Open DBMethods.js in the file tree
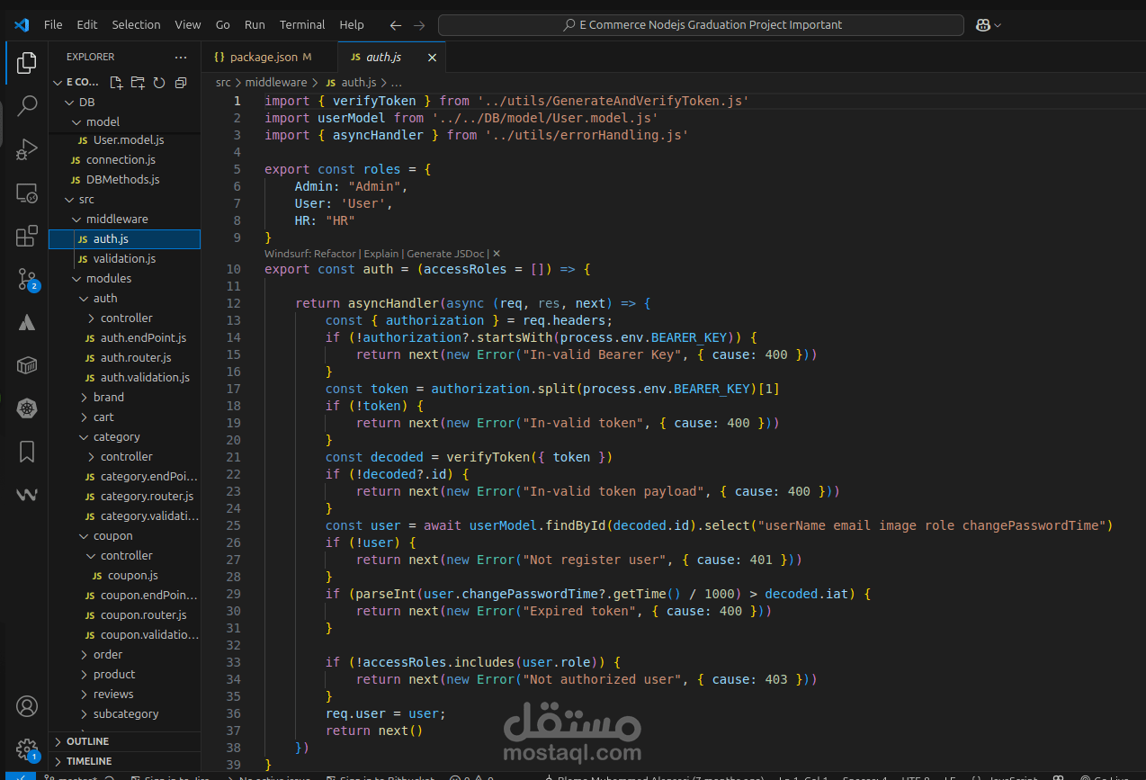Screen dimensions: 1146x780 coord(124,179)
